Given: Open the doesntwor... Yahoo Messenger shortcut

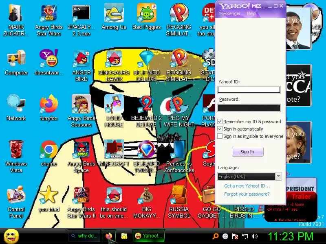Looking at the screenshot, I should [48, 62].
